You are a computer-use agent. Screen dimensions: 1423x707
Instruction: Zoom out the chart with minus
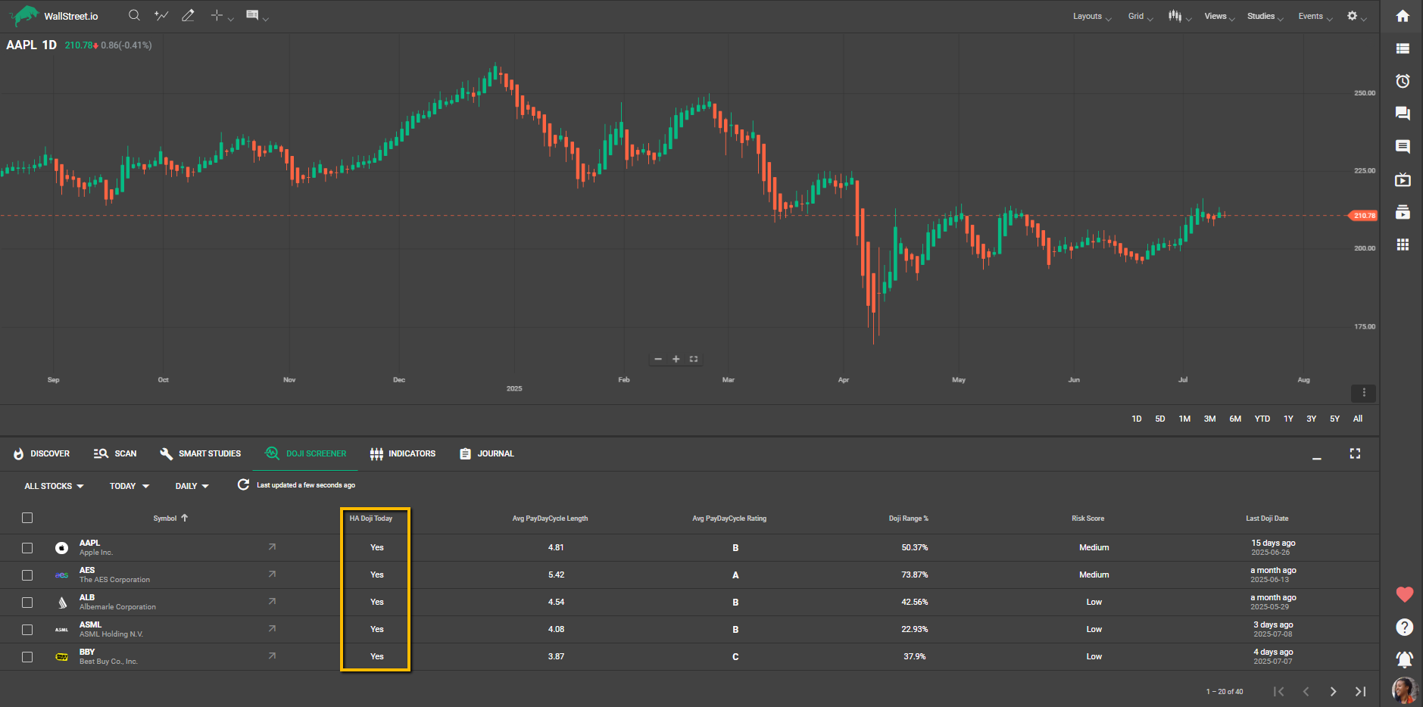point(658,359)
